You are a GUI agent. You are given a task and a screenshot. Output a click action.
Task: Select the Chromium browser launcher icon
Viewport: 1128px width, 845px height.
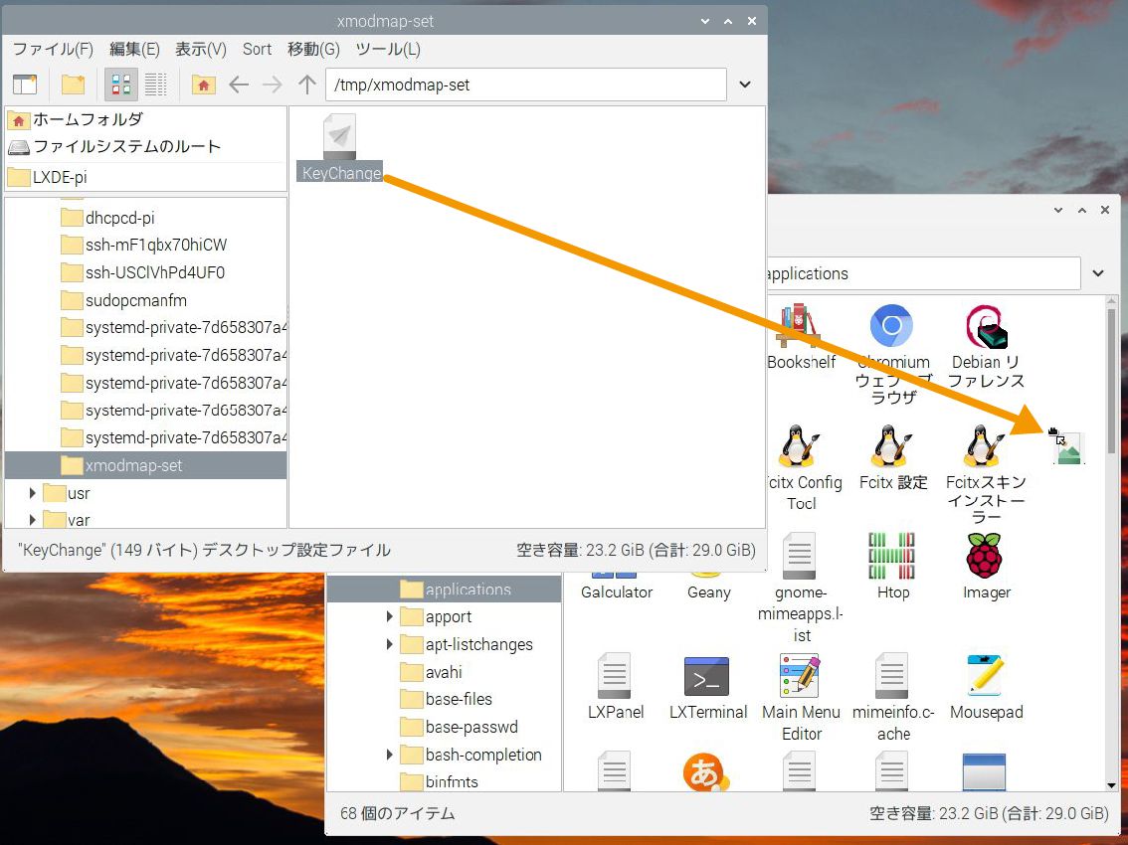pos(891,327)
